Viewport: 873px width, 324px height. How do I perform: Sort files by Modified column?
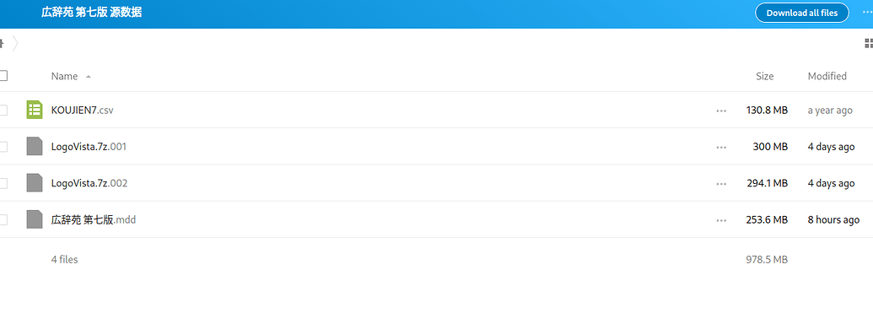coord(827,76)
